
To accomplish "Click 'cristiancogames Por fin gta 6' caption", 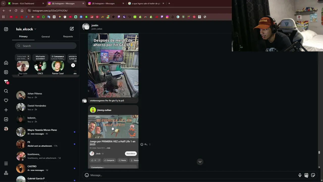I will click(107, 101).
